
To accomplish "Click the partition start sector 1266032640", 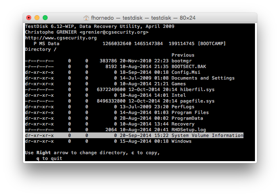I will 117,43.
